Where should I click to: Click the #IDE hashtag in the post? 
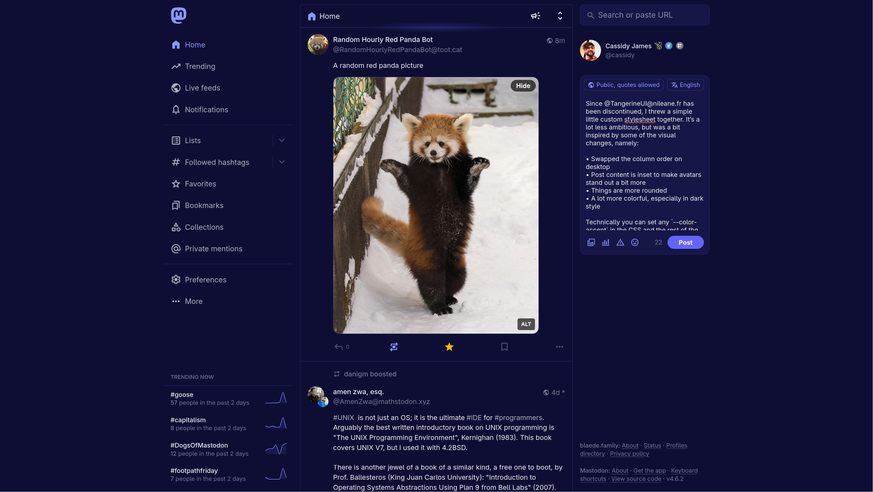click(x=474, y=418)
